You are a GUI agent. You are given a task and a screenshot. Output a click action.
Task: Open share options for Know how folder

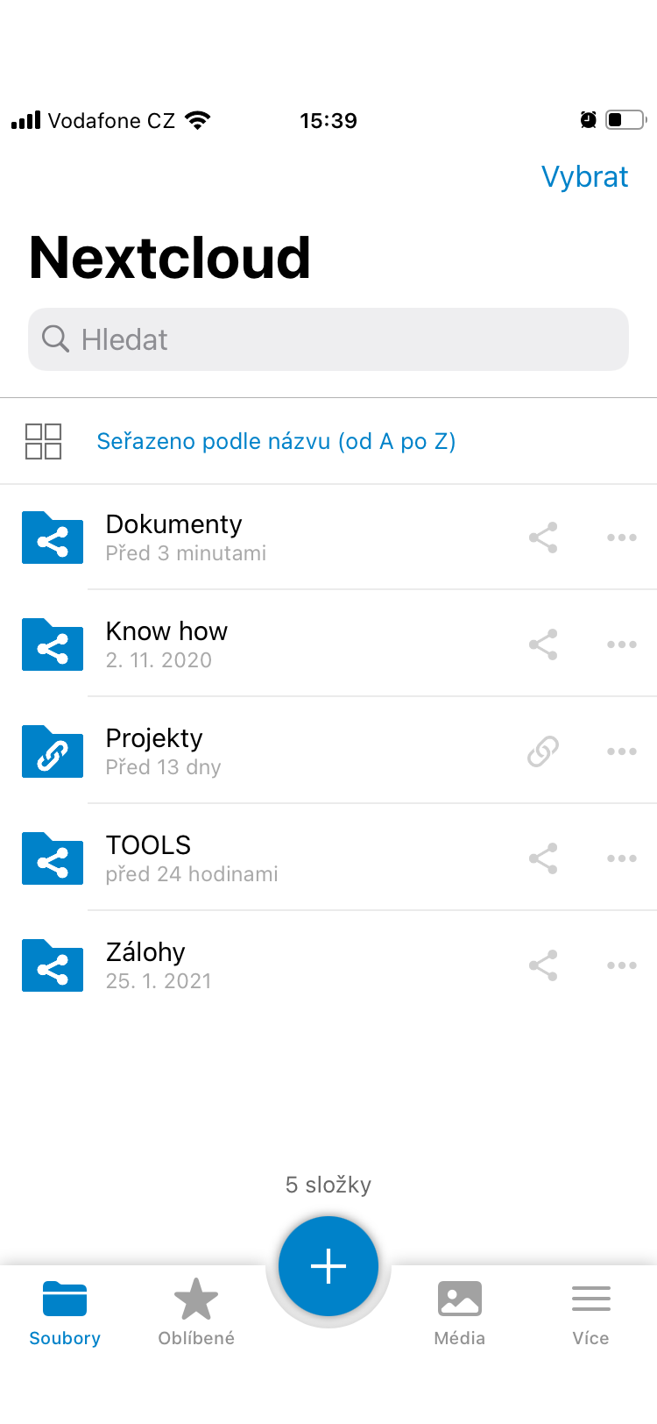coord(543,644)
